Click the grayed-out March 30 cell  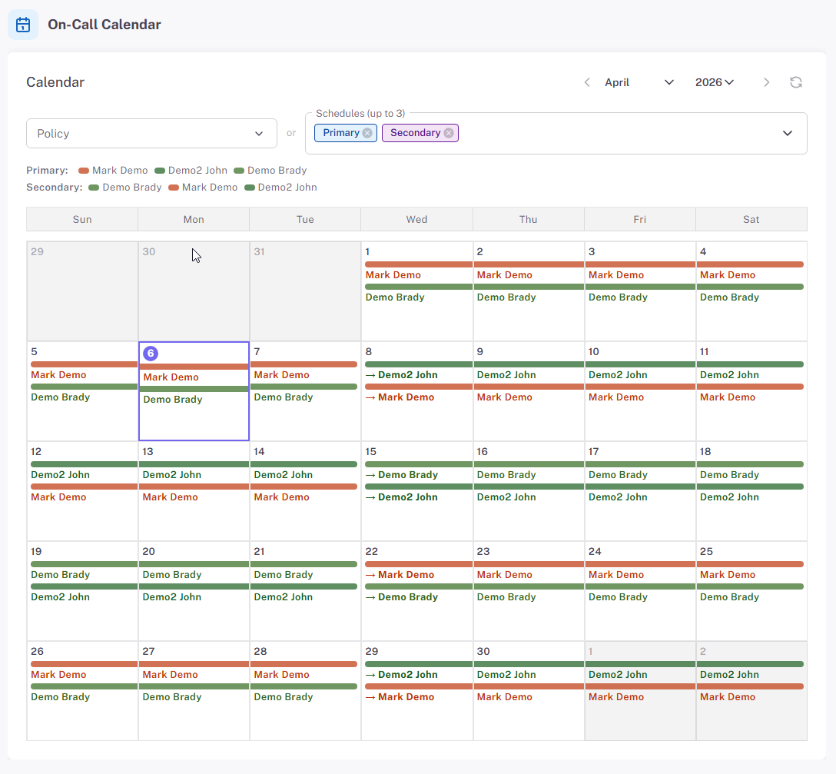(x=194, y=292)
